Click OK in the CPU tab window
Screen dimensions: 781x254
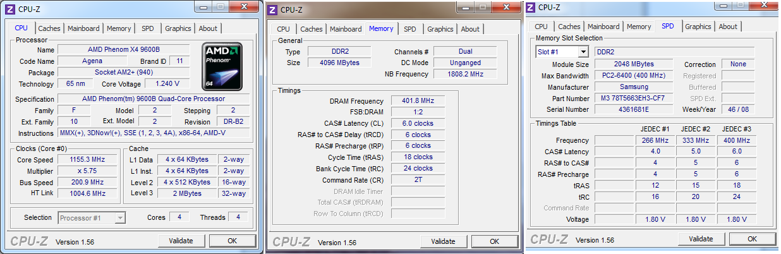click(x=233, y=241)
